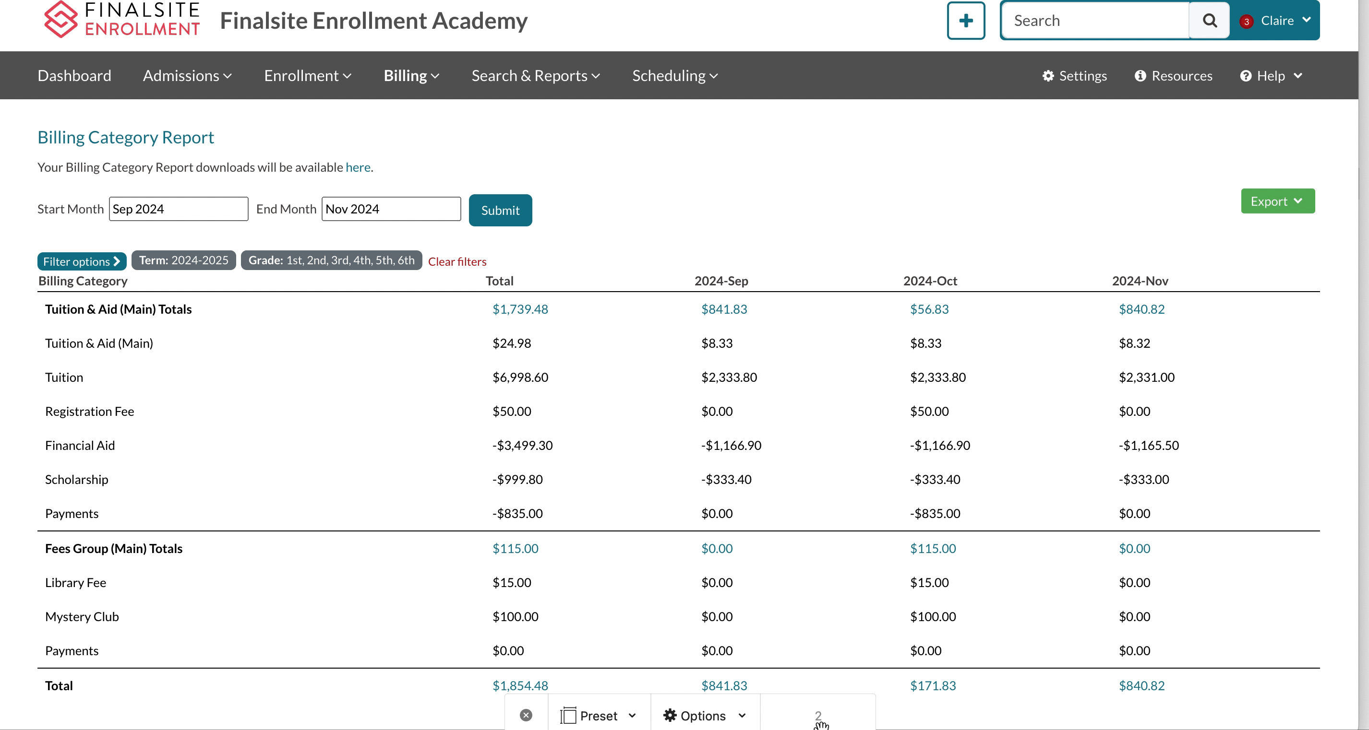This screenshot has width=1369, height=730.
Task: Click the Submit button to run report
Action: [x=501, y=209]
